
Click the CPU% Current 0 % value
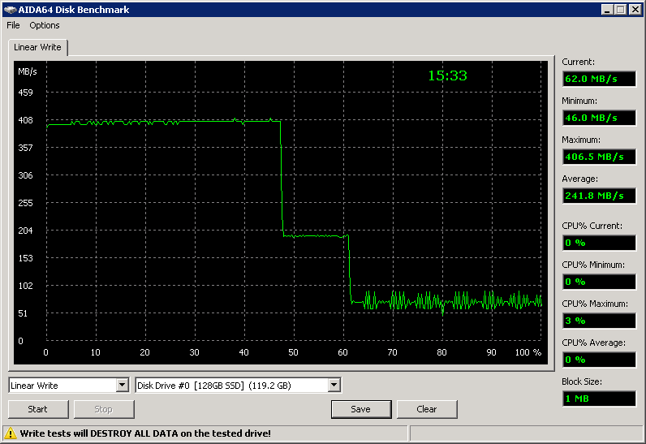pos(599,243)
